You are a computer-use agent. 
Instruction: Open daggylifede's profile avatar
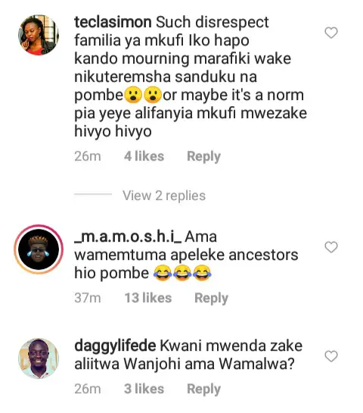coord(39,358)
